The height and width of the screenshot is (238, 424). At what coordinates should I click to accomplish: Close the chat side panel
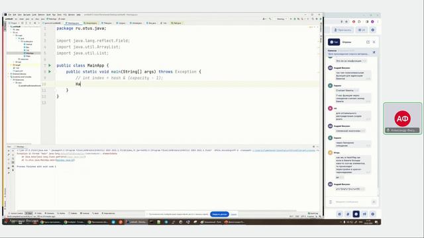point(374,42)
